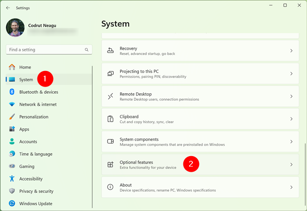Click the System components icon
This screenshot has height=211, width=307.
point(110,141)
